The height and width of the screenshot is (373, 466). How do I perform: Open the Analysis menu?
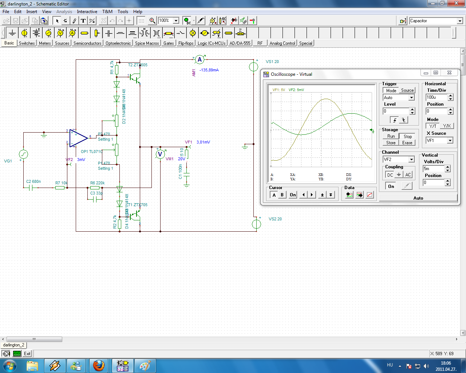click(64, 12)
